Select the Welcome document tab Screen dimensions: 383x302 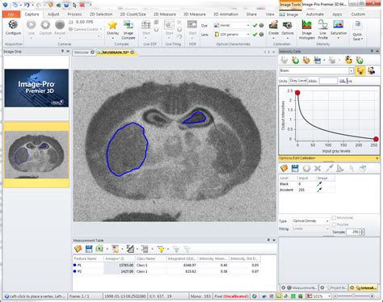pyautogui.click(x=82, y=52)
